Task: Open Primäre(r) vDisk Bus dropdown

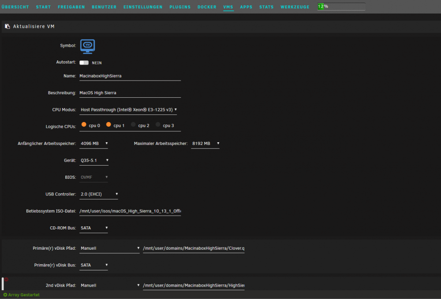Action: [94, 265]
